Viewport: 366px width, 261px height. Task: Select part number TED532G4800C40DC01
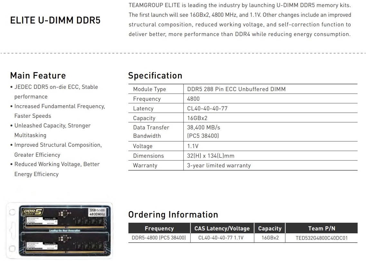tap(322, 238)
